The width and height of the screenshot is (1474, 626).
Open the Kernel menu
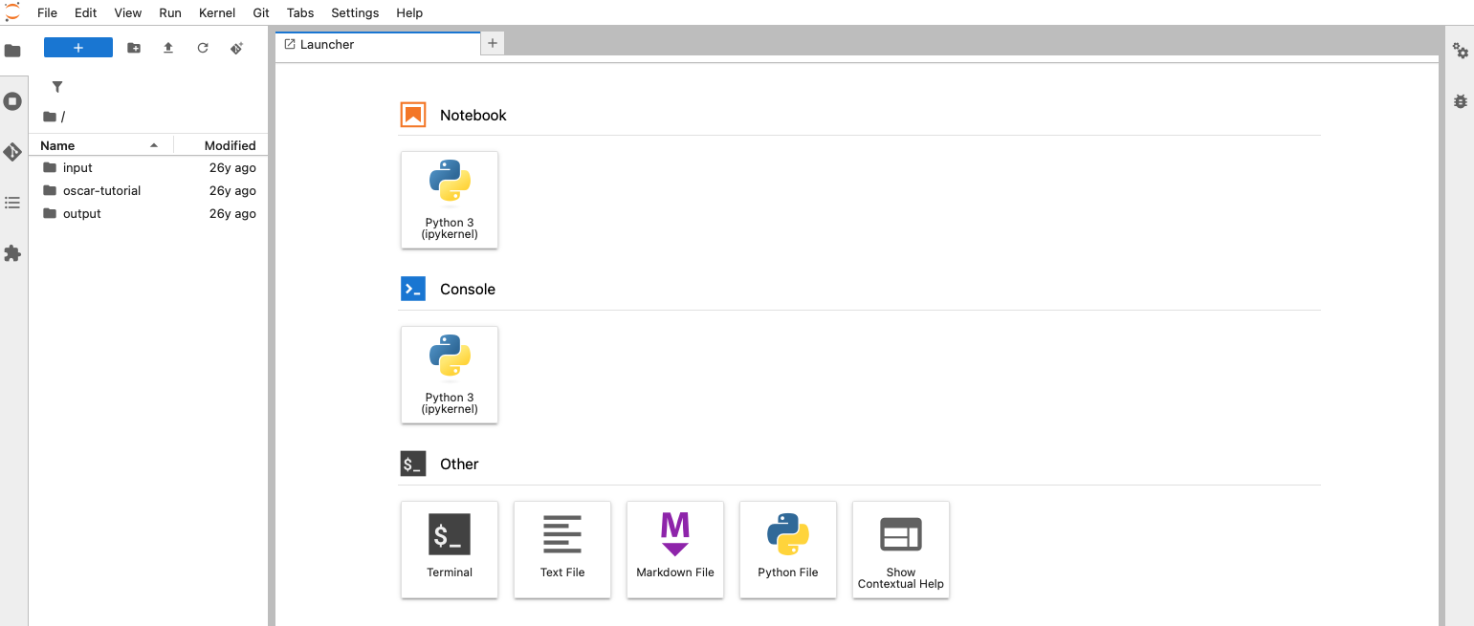pyautogui.click(x=216, y=12)
